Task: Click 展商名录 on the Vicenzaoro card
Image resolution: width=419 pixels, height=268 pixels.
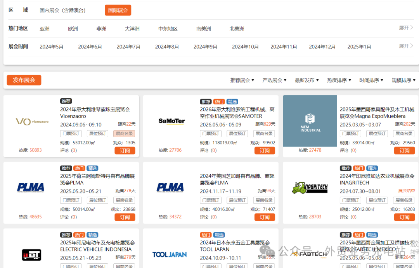Action: [x=124, y=133]
